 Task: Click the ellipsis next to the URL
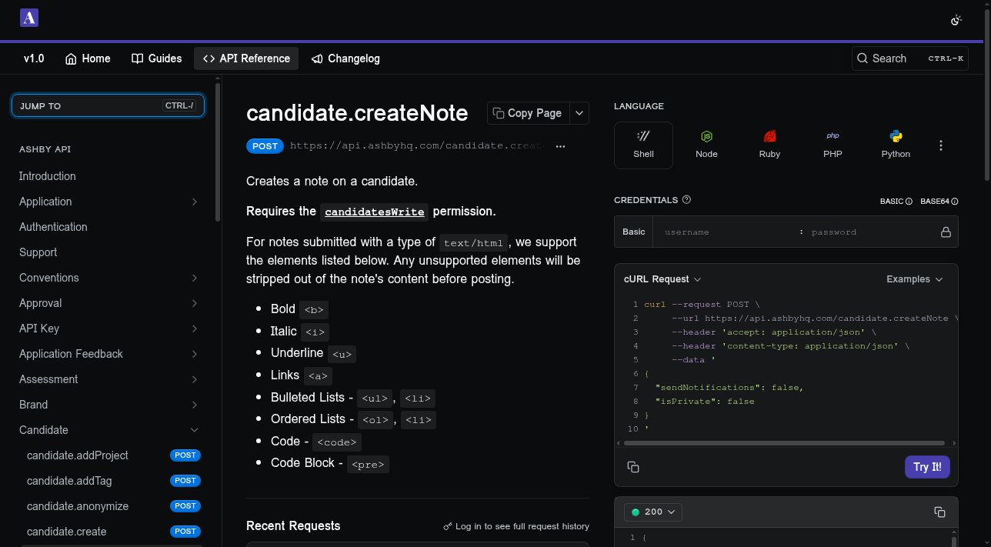(560, 146)
